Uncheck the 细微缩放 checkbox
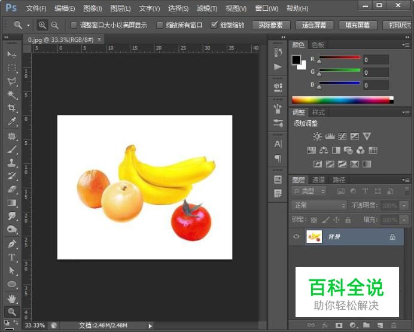This screenshot has height=332, width=414. pos(215,25)
